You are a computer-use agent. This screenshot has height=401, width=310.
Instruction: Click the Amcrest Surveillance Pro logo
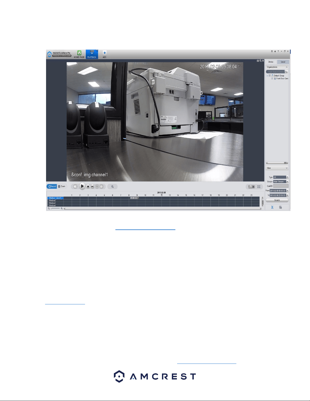tap(59, 54)
